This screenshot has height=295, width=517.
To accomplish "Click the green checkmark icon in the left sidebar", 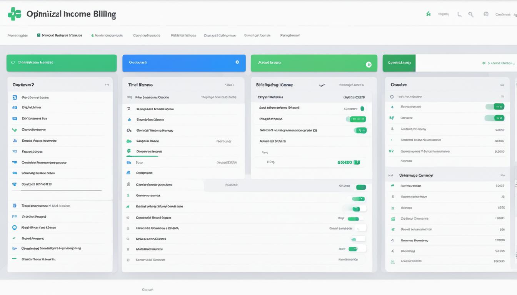I will (15, 129).
